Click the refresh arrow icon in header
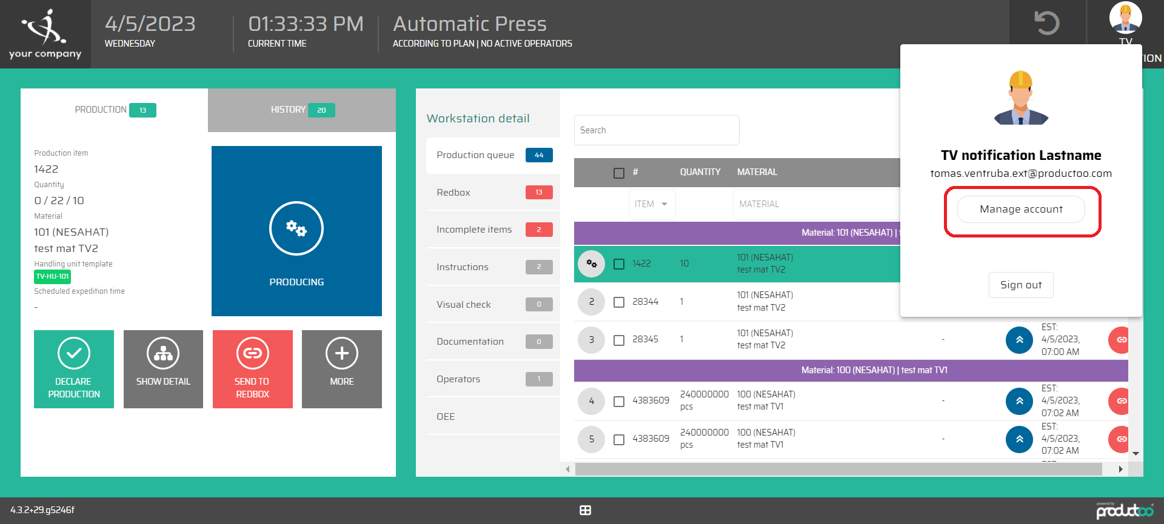 pyautogui.click(x=1046, y=24)
